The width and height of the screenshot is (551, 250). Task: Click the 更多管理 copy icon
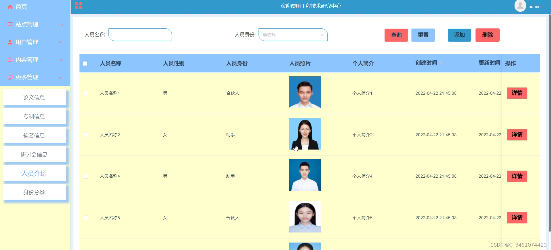[x=10, y=77]
